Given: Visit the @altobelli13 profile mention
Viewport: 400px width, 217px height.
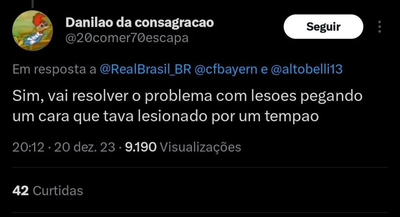Looking at the screenshot, I should (307, 69).
